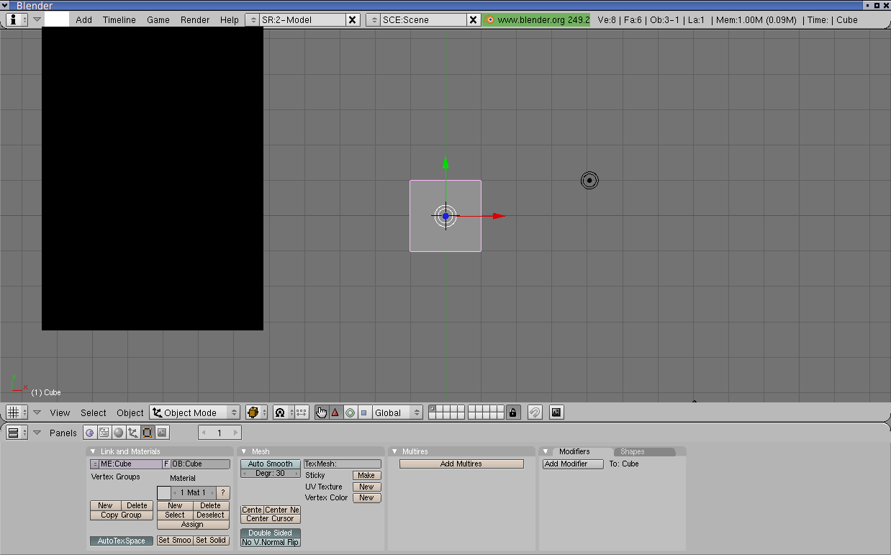Screen dimensions: 891x555
Task: Select the lamp object in the viewport
Action: click(589, 180)
